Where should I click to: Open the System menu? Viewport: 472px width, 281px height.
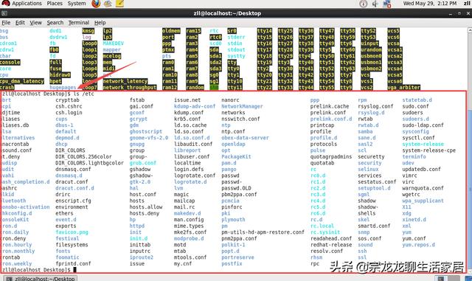(77, 3)
